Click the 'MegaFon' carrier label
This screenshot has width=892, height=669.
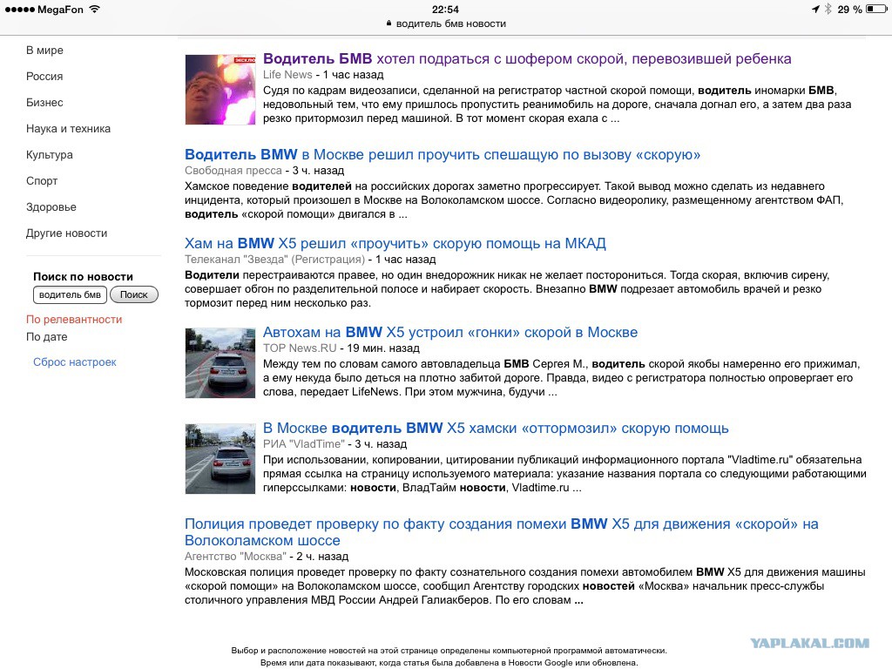tap(60, 9)
